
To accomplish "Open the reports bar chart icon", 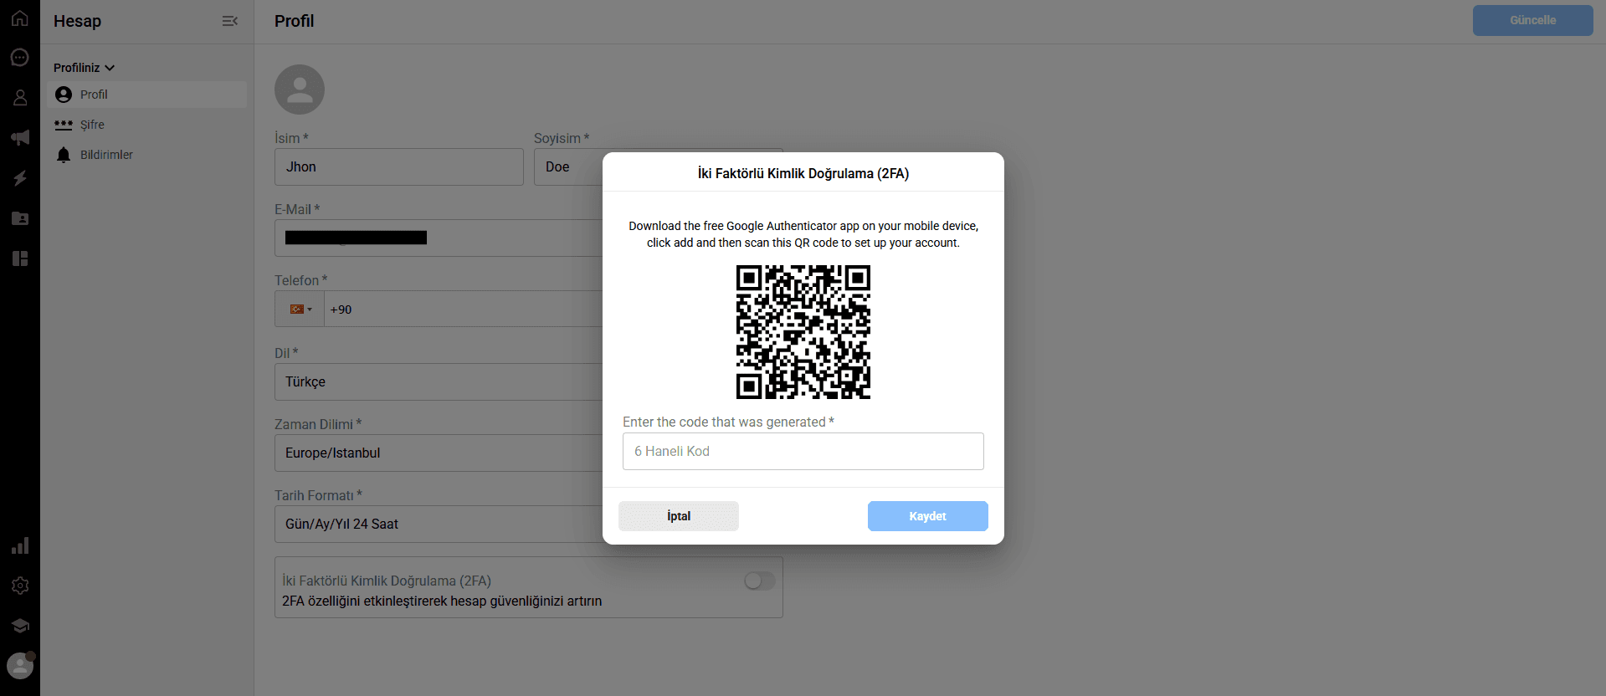I will click(20, 545).
